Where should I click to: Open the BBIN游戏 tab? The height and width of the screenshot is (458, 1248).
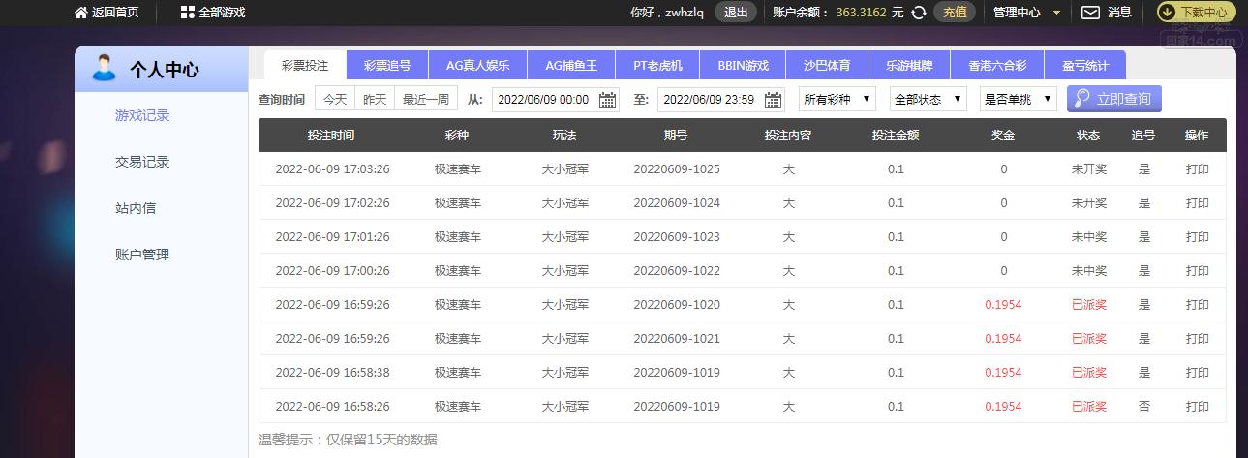(x=744, y=66)
